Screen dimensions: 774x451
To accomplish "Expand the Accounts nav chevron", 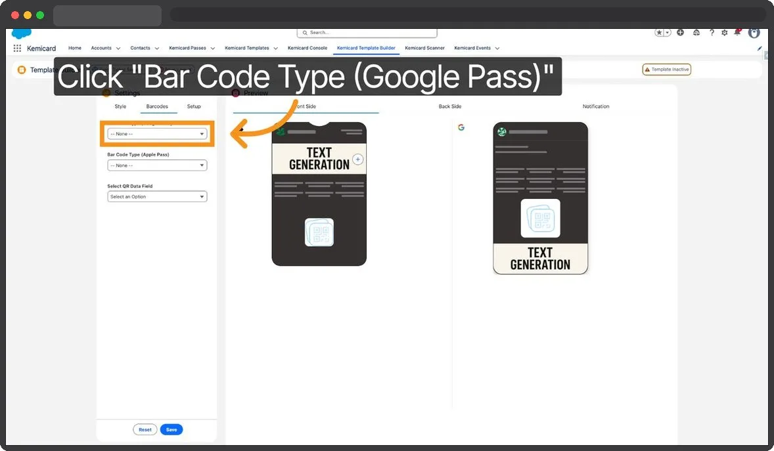I will 118,49.
